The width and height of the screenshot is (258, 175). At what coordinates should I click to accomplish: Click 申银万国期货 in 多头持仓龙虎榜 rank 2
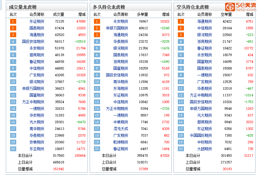click(x=117, y=28)
